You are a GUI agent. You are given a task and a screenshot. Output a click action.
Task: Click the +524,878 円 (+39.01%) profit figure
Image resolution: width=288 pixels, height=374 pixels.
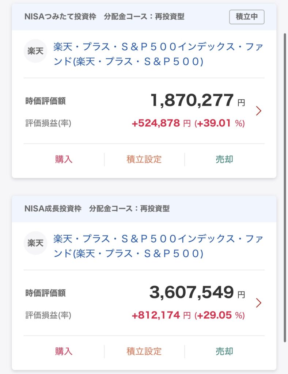coord(188,123)
